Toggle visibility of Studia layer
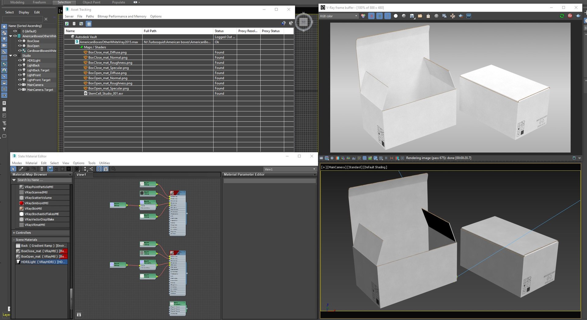587x320 pixels. point(15,56)
